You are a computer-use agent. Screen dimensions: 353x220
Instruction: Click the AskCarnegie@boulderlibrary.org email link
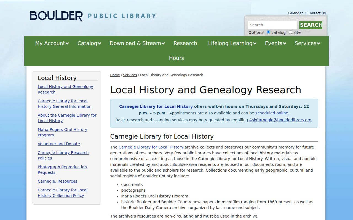click(x=280, y=120)
